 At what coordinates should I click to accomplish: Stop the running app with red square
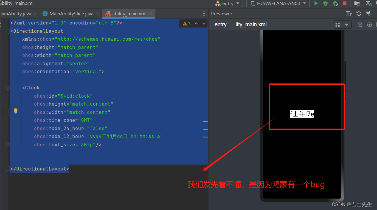(345, 3)
